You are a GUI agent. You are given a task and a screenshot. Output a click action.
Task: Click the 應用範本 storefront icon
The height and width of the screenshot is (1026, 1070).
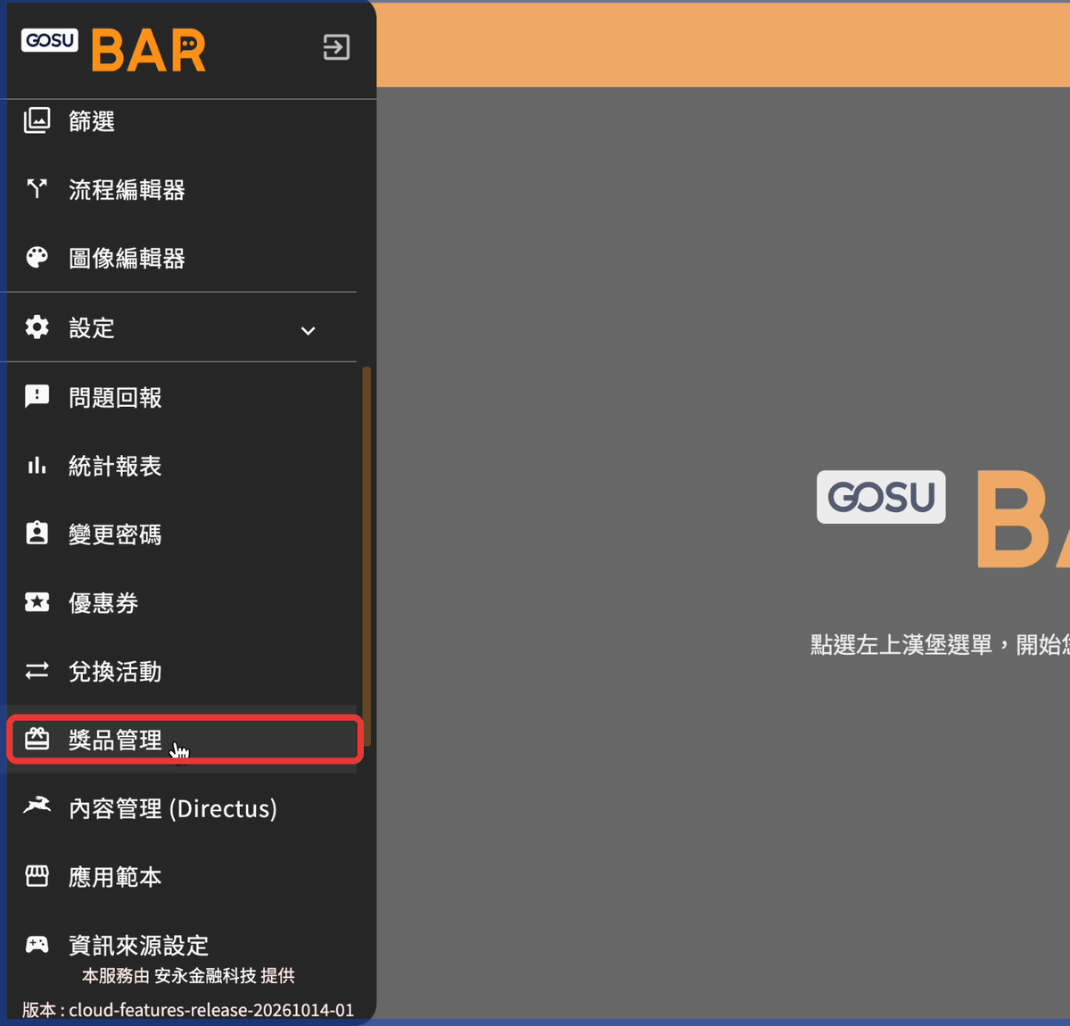[37, 876]
